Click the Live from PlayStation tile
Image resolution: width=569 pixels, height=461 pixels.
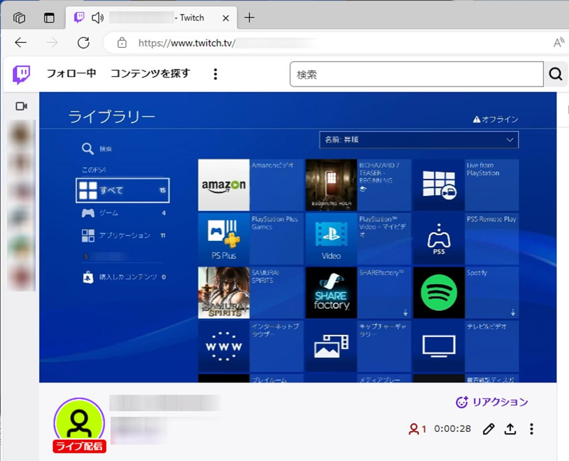coord(466,185)
